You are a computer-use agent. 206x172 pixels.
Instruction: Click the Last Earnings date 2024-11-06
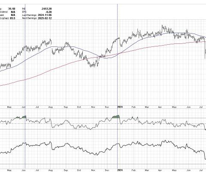(45, 15)
